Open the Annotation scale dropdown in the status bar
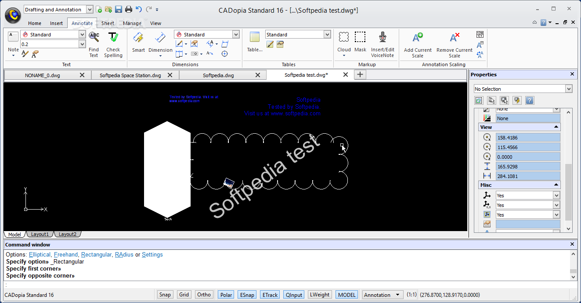This screenshot has height=303, width=581. pos(398,295)
